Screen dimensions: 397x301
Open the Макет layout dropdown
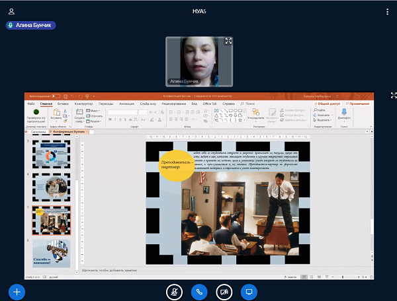pos(93,111)
